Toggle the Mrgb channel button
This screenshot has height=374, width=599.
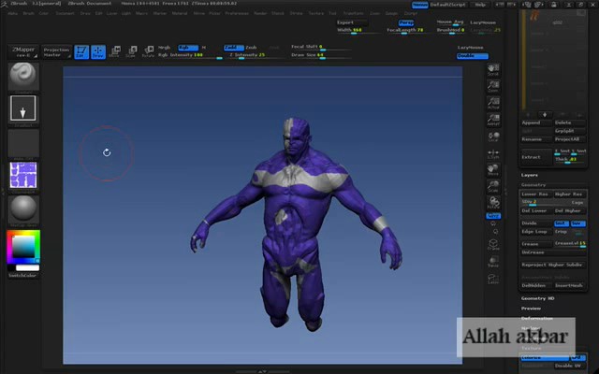pyautogui.click(x=165, y=48)
